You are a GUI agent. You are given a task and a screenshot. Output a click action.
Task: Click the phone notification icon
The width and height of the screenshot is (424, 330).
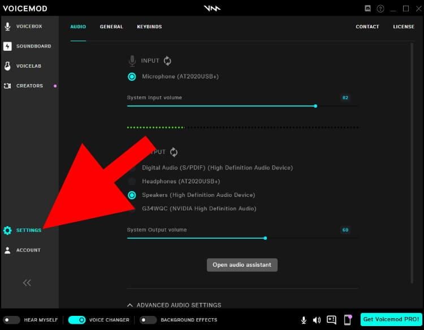[x=348, y=320]
